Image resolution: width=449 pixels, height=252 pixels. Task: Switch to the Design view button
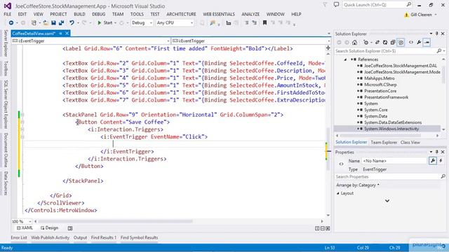click(50, 228)
